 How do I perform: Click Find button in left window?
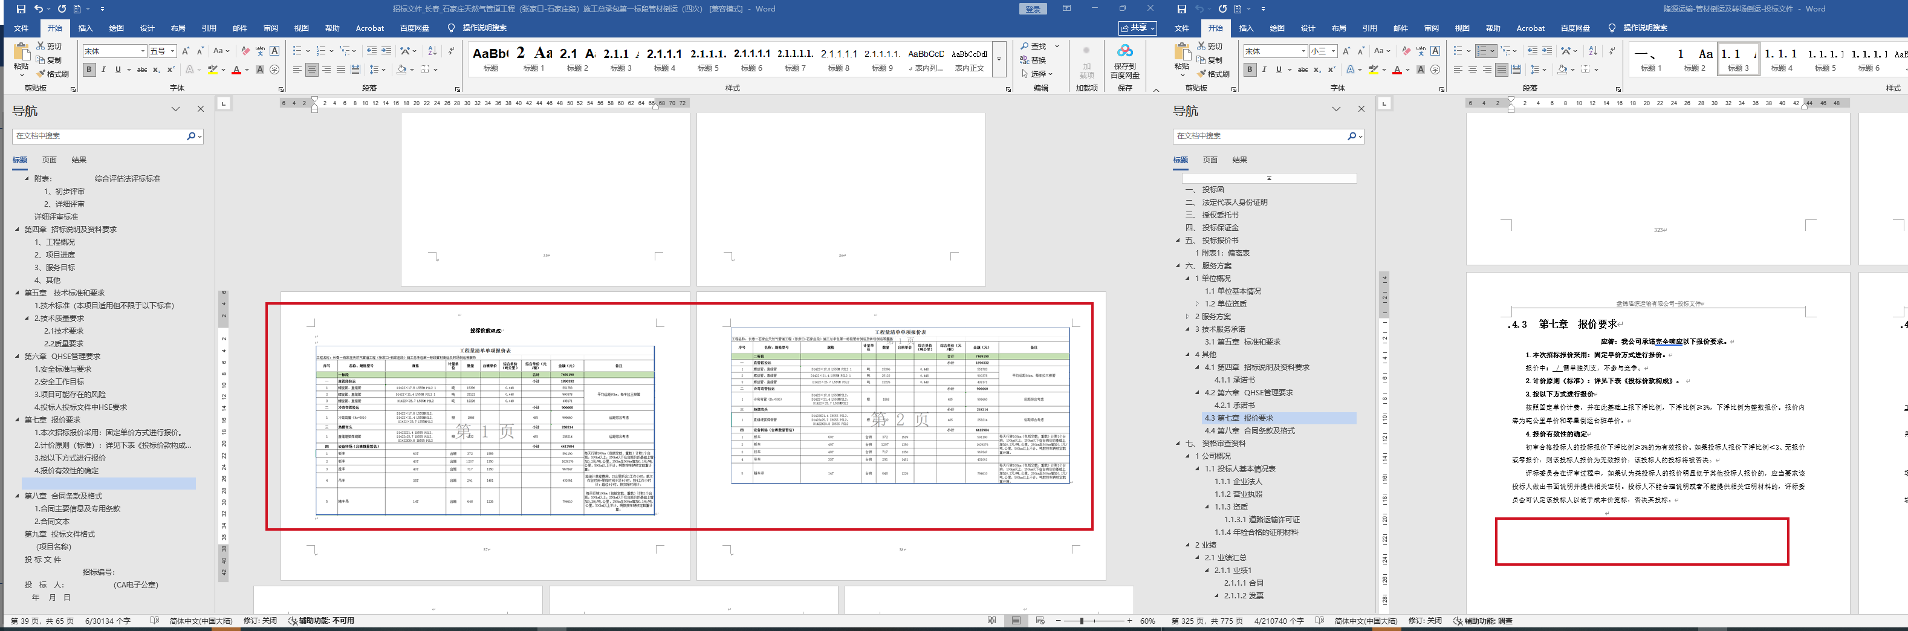[1034, 46]
